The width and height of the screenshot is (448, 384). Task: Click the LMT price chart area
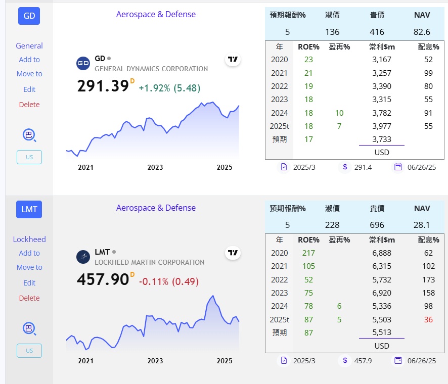[x=153, y=323]
